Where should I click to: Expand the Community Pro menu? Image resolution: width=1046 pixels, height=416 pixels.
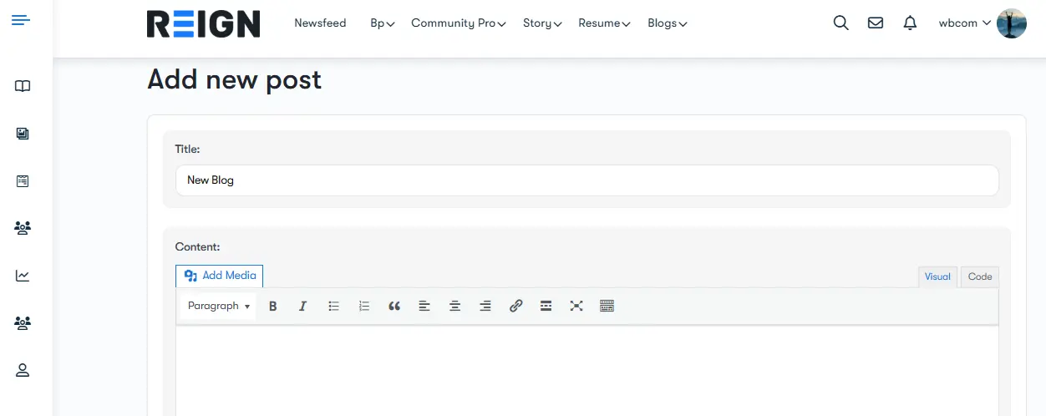click(459, 23)
